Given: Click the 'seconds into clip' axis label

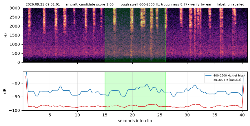Looking at the screenshot, I should click(x=135, y=121).
